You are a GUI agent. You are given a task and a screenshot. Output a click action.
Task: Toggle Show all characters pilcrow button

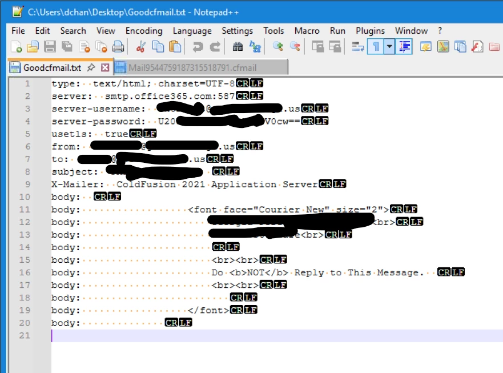pyautogui.click(x=375, y=47)
